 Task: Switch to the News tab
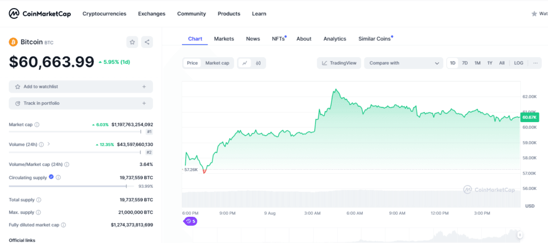tap(253, 39)
